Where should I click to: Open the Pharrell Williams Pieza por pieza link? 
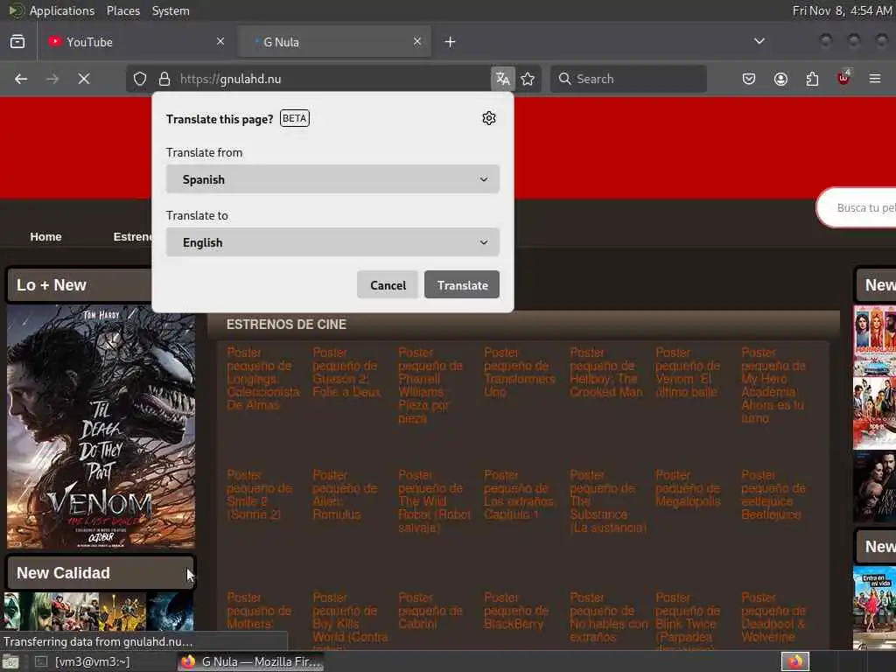(430, 386)
